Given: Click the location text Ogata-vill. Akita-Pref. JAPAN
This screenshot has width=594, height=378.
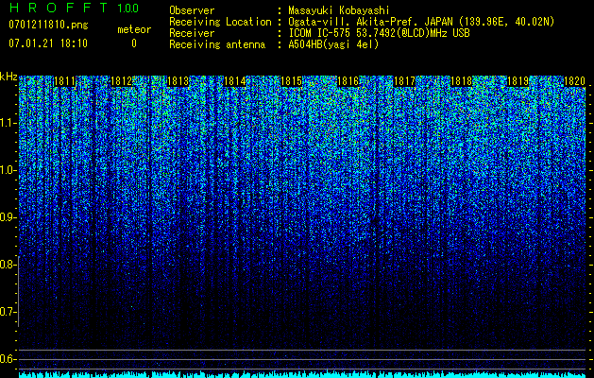Looking at the screenshot, I should (x=371, y=22).
